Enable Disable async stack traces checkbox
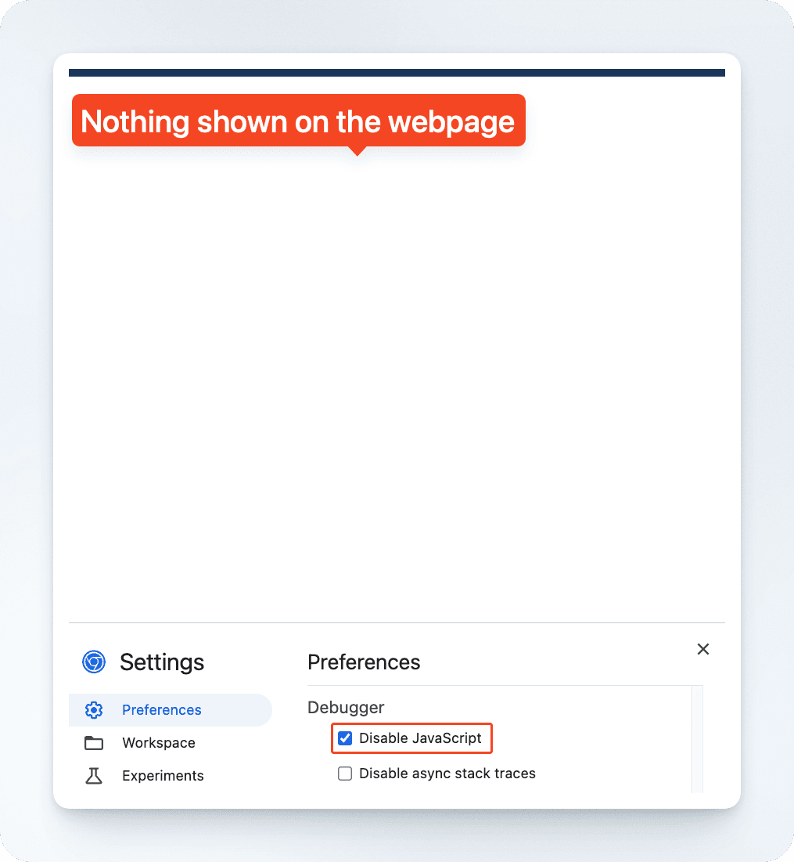Image resolution: width=794 pixels, height=862 pixels. coord(345,774)
